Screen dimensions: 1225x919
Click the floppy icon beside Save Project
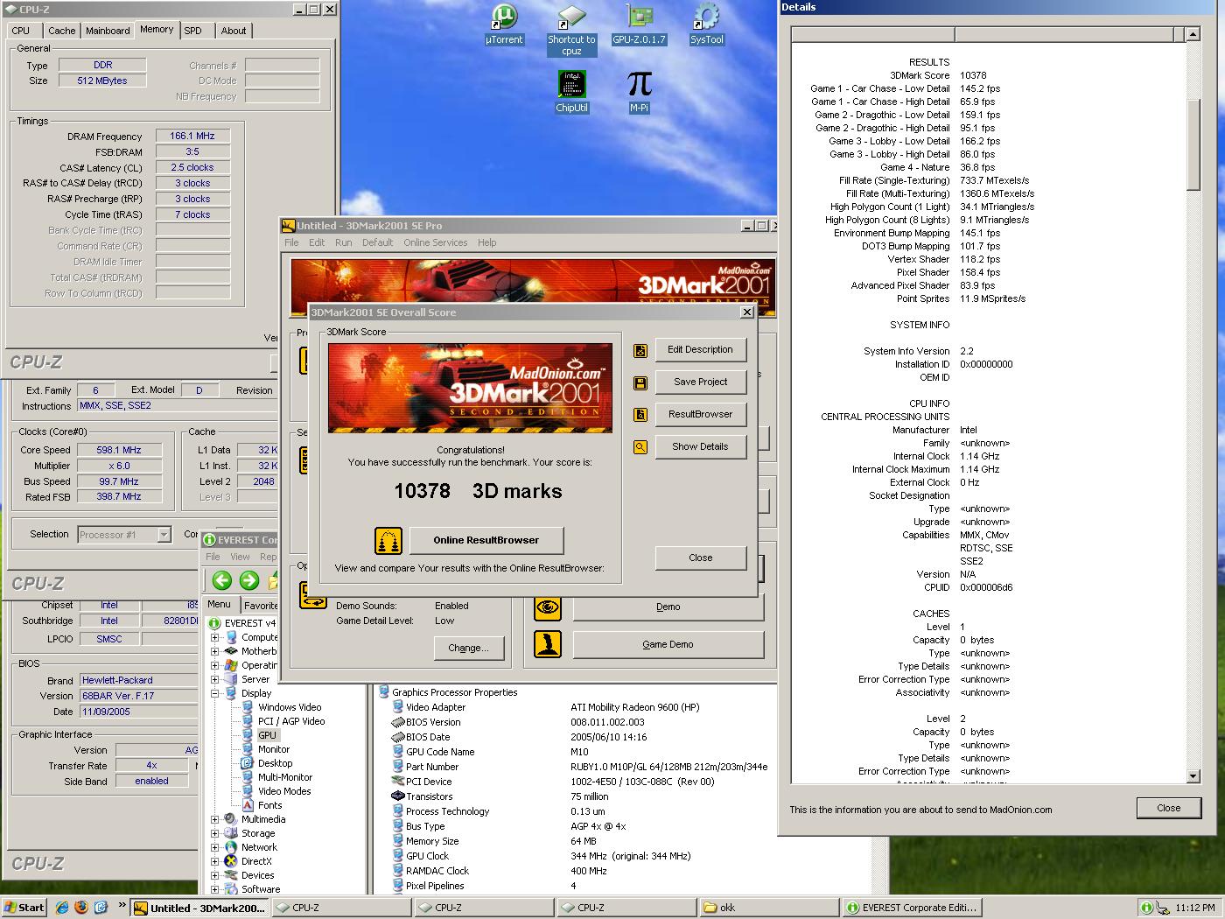(x=640, y=382)
